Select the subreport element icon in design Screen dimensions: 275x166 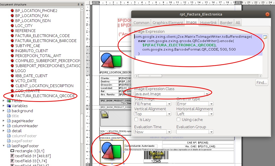105,115
